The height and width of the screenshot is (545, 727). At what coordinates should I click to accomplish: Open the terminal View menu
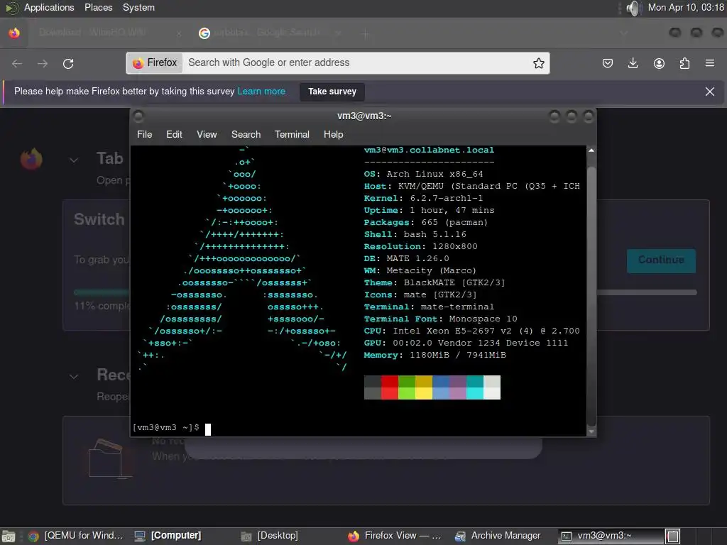[207, 134]
